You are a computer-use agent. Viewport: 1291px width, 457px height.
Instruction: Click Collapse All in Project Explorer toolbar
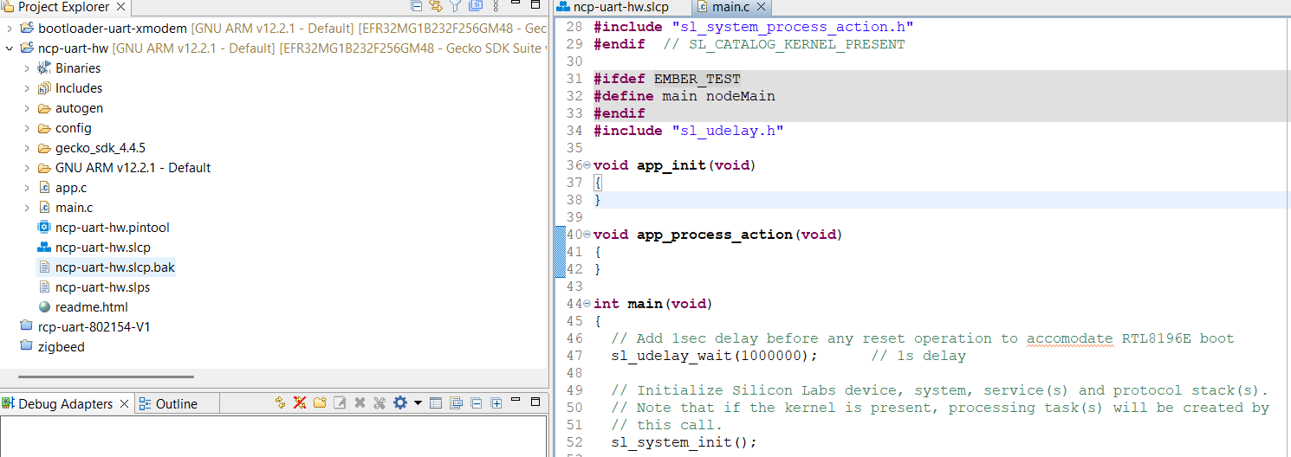point(417,7)
